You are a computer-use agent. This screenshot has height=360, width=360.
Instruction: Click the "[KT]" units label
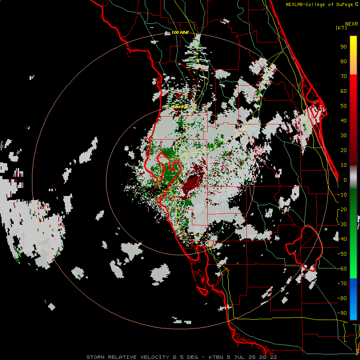342,28
